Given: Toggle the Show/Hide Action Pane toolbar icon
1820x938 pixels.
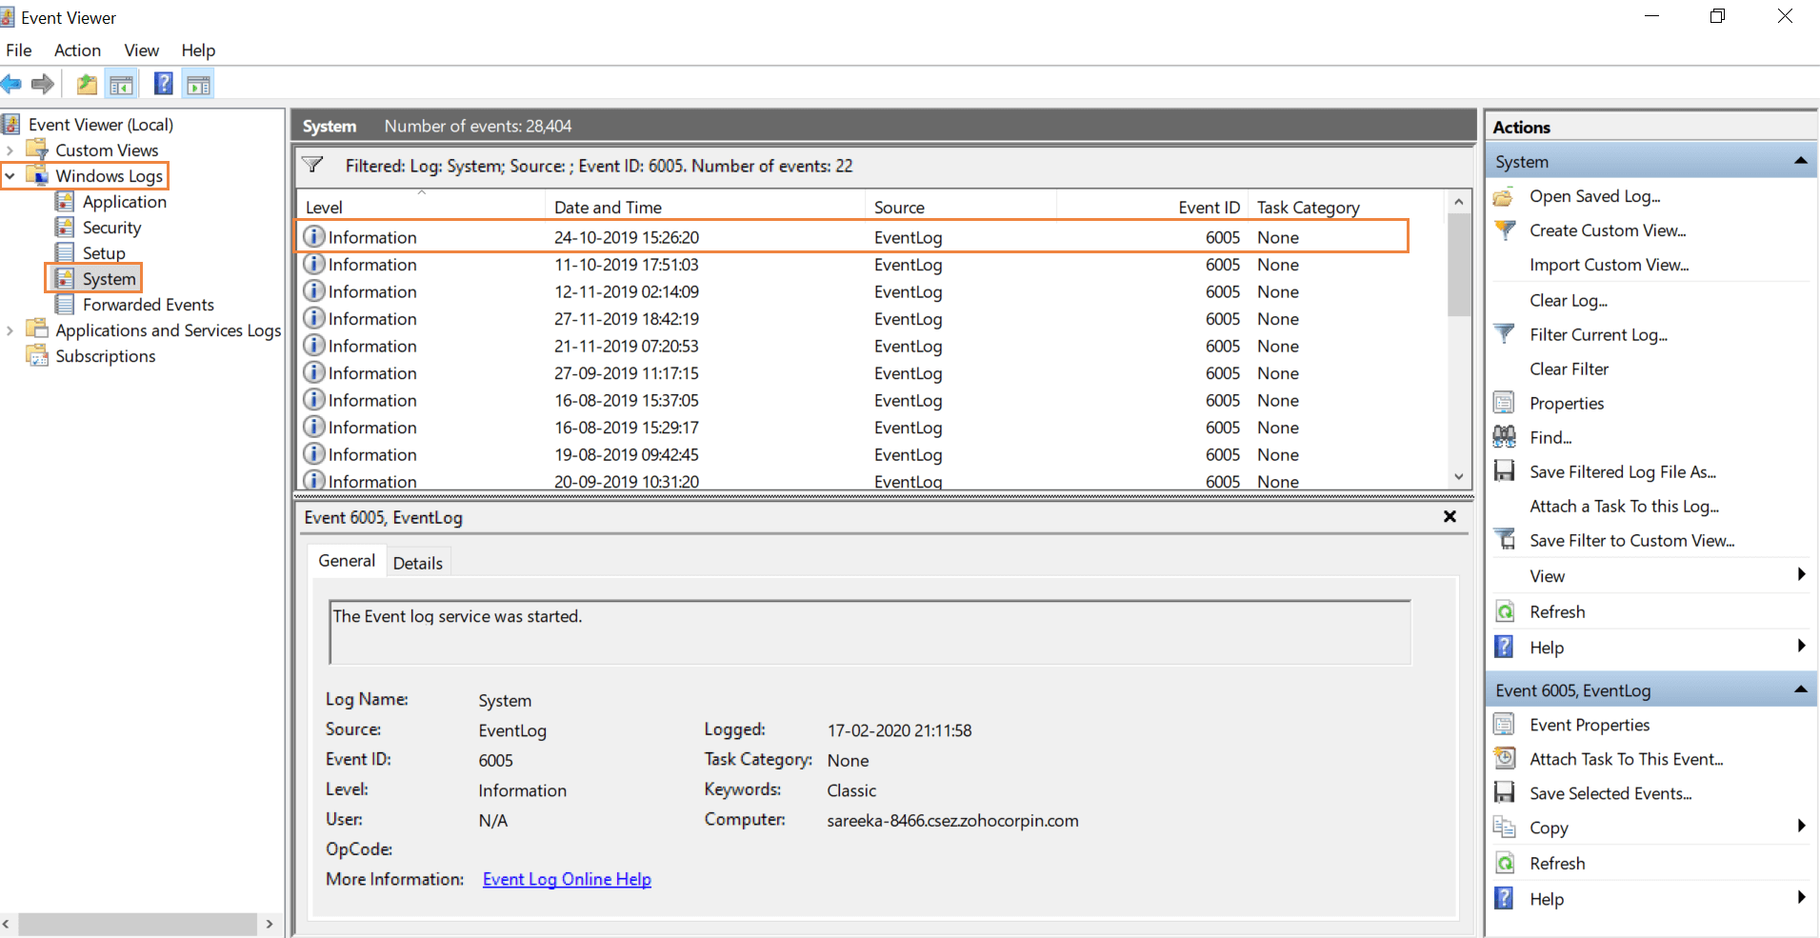Looking at the screenshot, I should pos(198,84).
